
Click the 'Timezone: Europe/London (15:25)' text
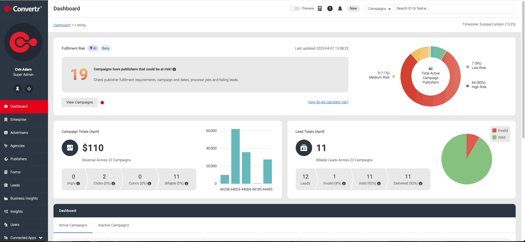point(489,24)
